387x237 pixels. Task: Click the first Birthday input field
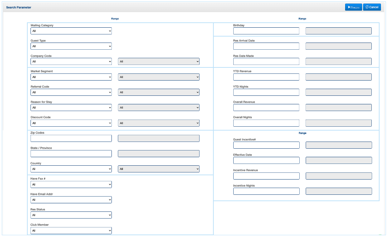266,31
